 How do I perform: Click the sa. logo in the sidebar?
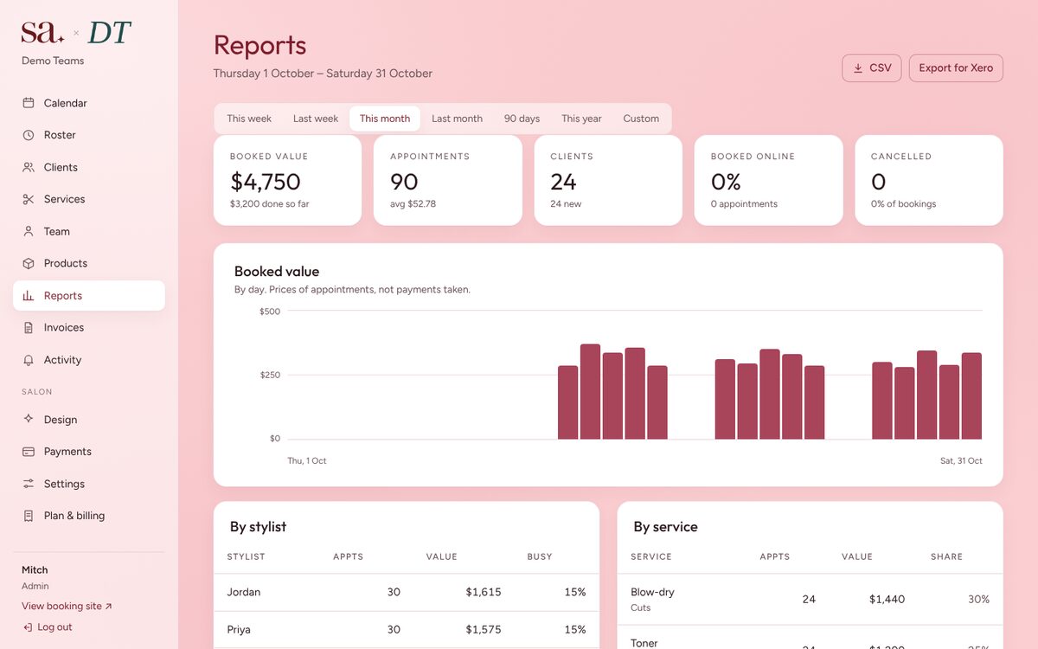[x=42, y=33]
